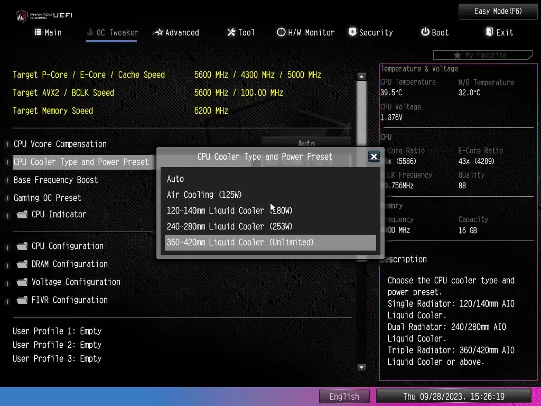The image size is (541, 406).
Task: Open the DRAM Configuration folder
Action: pos(69,264)
